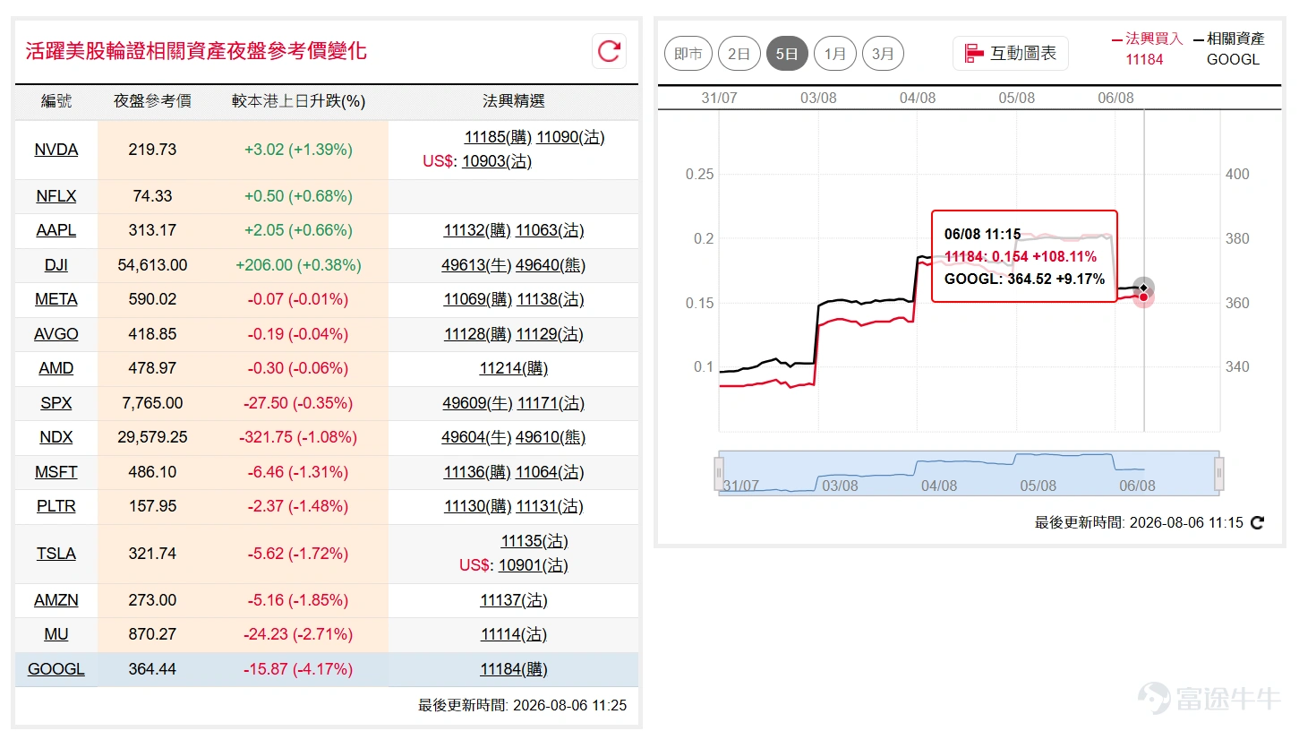Open NVDA put warrant 11090
Screen dimensions: 1299x731
570,137
